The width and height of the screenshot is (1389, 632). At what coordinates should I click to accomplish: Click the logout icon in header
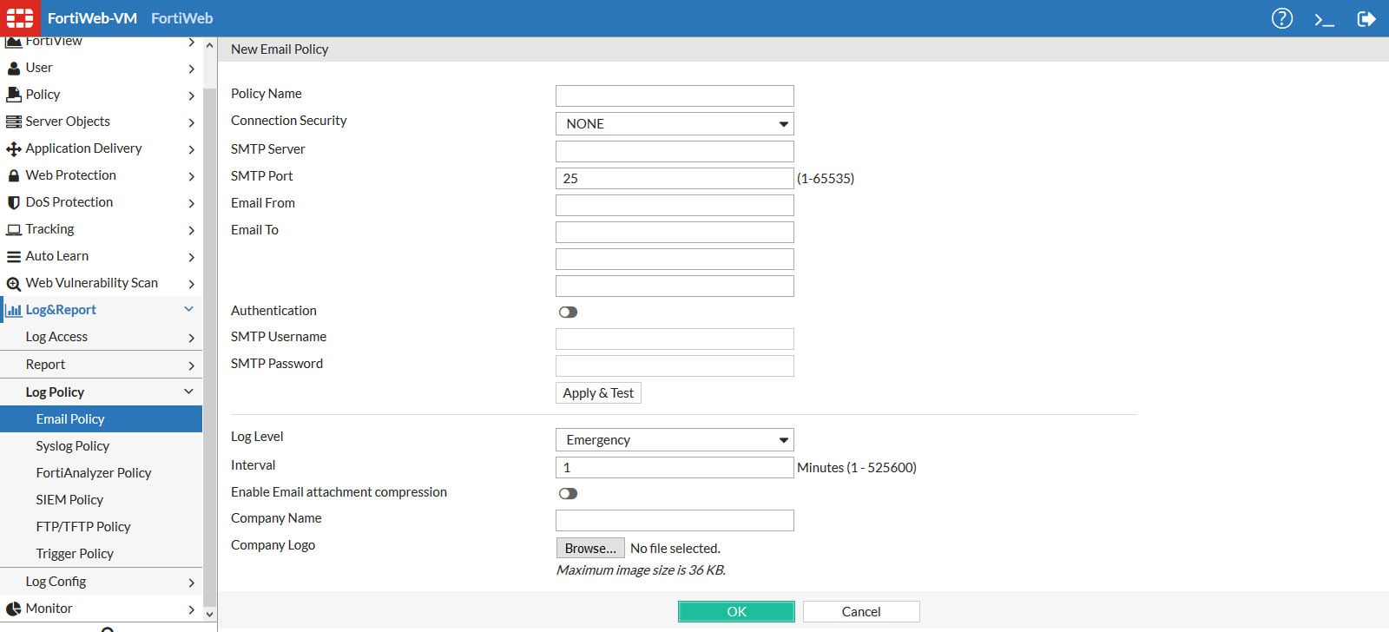[1366, 19]
